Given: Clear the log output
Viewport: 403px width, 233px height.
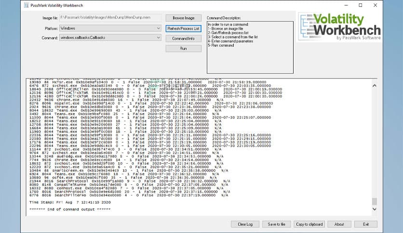Looking at the screenshot, I should coord(245,224).
